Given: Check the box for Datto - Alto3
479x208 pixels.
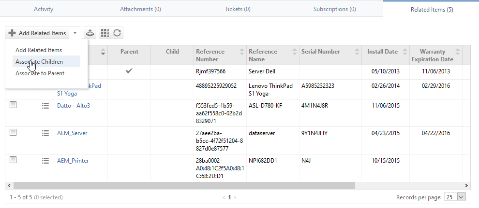Looking at the screenshot, I should [x=14, y=105].
